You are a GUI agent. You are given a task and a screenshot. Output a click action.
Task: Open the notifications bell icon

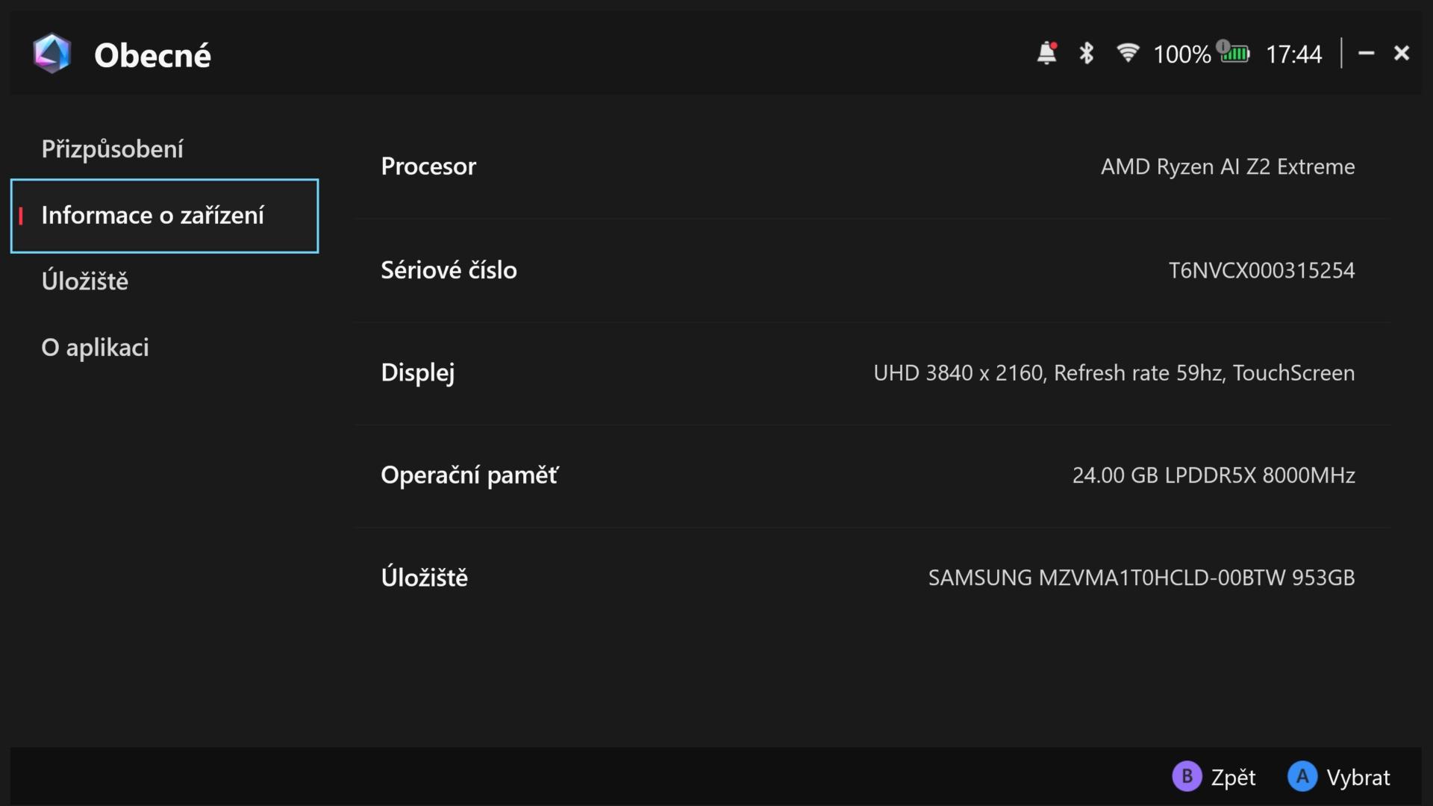1046,54
